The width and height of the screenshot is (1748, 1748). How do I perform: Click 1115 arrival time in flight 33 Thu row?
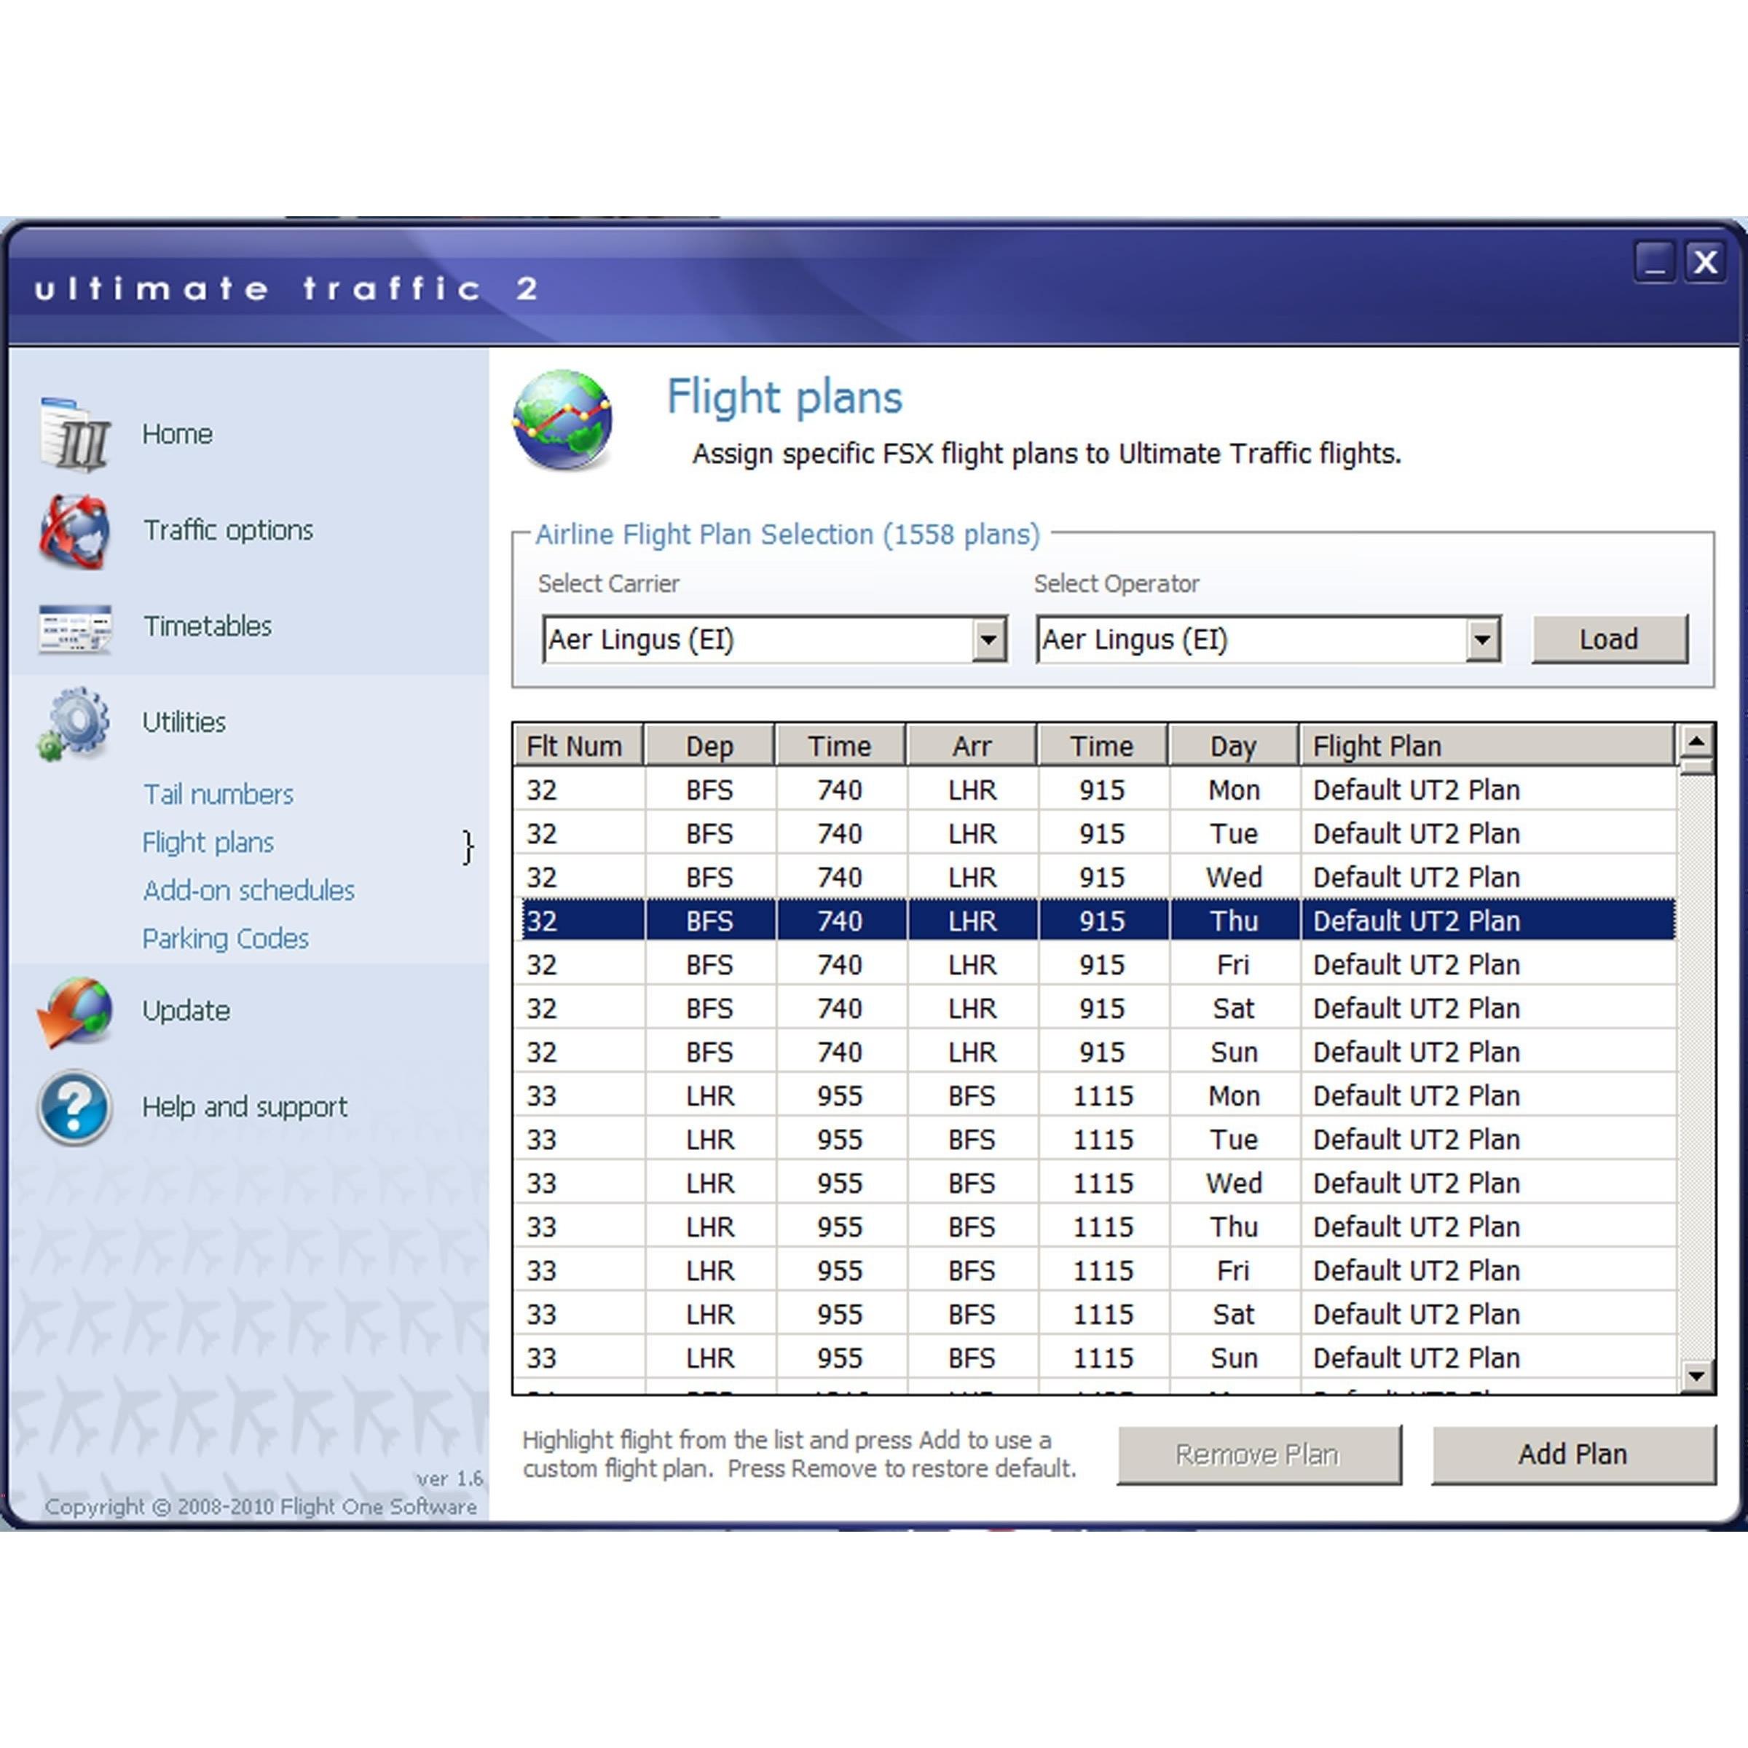coord(1103,1227)
